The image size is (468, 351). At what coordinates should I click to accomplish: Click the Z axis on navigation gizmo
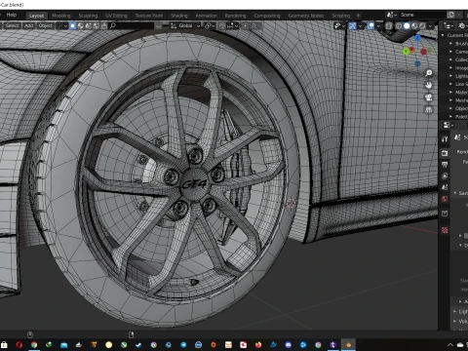(x=417, y=38)
